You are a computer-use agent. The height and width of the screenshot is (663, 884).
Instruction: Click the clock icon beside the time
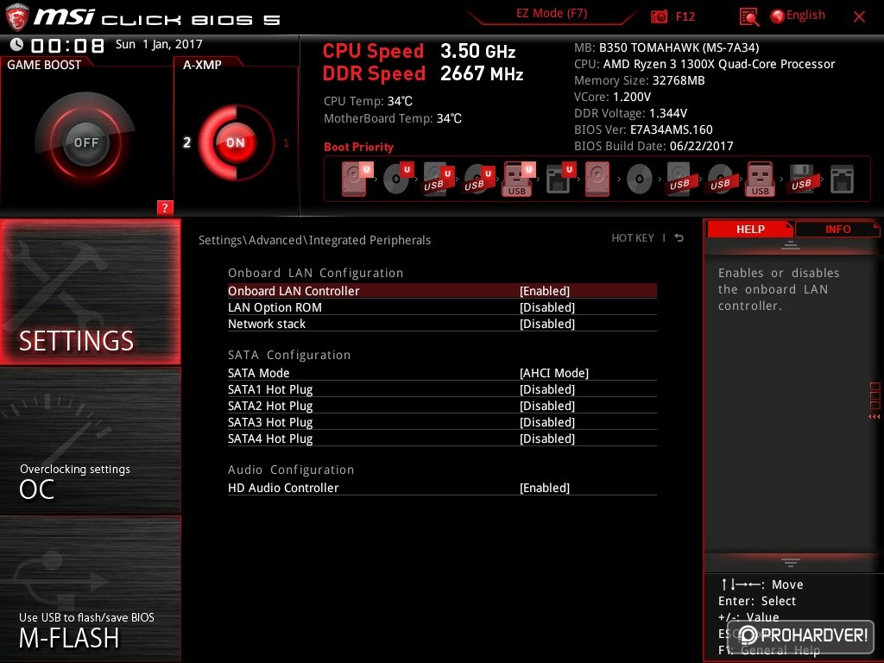pos(16,44)
